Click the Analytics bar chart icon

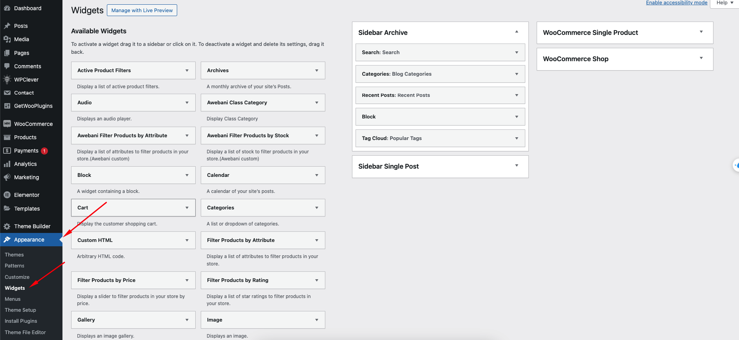[7, 164]
